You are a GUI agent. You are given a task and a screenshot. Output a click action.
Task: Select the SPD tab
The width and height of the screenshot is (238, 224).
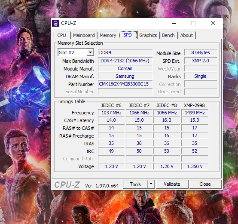[128, 35]
